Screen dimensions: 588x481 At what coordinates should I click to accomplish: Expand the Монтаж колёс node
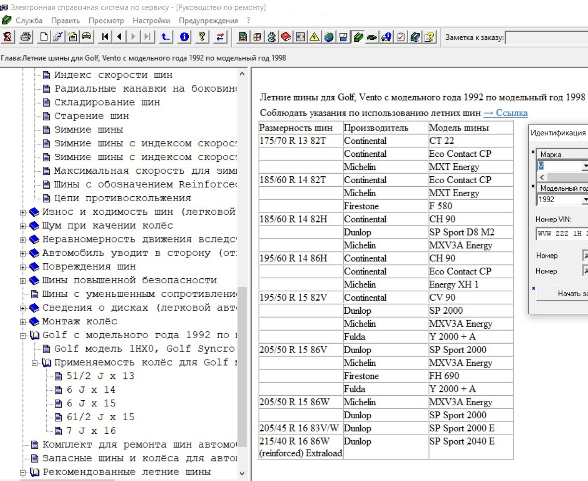tap(23, 322)
